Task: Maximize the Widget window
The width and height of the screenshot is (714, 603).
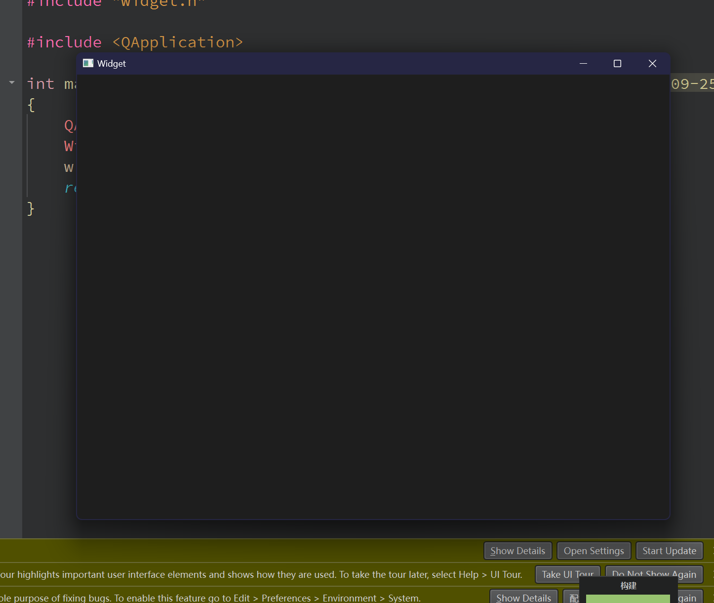Action: (617, 63)
